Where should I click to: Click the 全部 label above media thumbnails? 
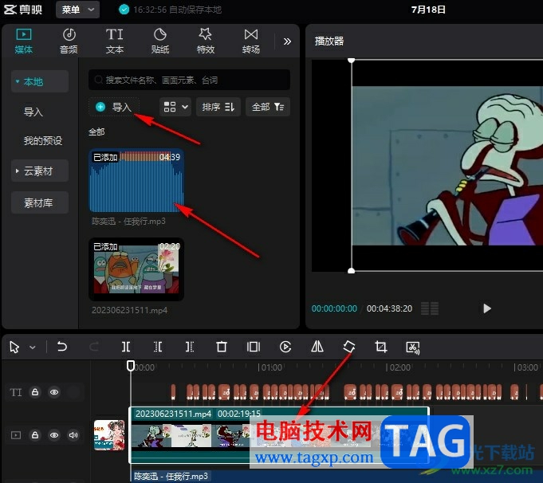tap(96, 132)
